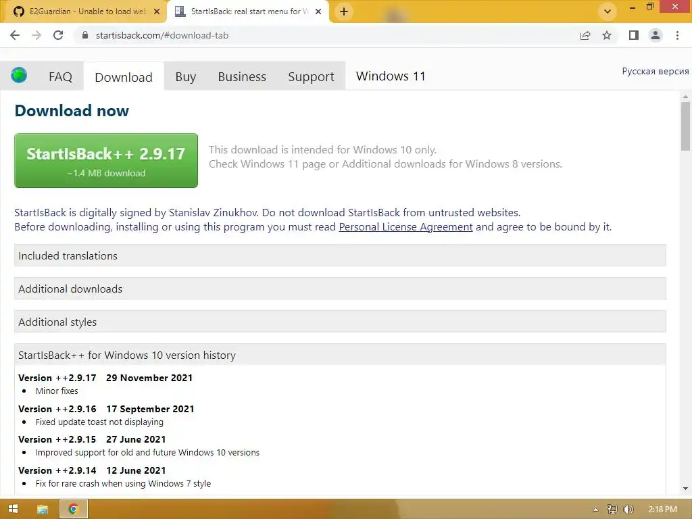Click 'Download now' heading
Screen dimensions: 692x519
click(72, 110)
